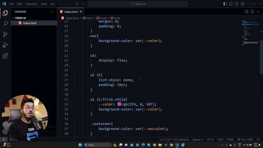Click the ul li:first-child selector
The image size is (263, 148).
(x=108, y=99)
